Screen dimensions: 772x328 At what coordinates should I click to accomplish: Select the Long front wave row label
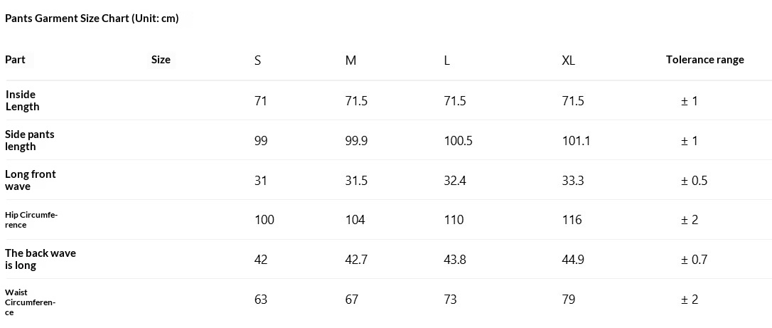point(31,180)
